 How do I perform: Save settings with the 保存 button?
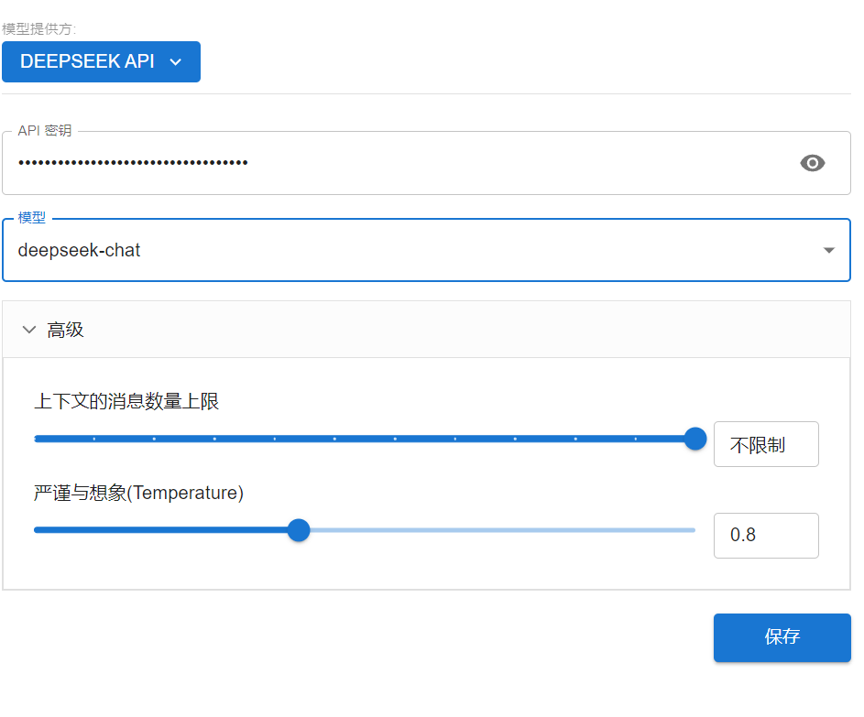click(x=782, y=637)
